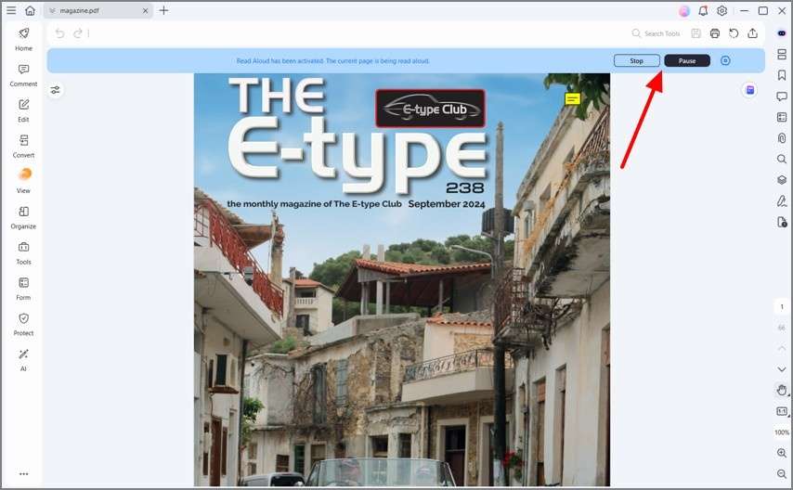Pause Read Aloud playback
Viewport: 793px width, 490px height.
point(687,60)
